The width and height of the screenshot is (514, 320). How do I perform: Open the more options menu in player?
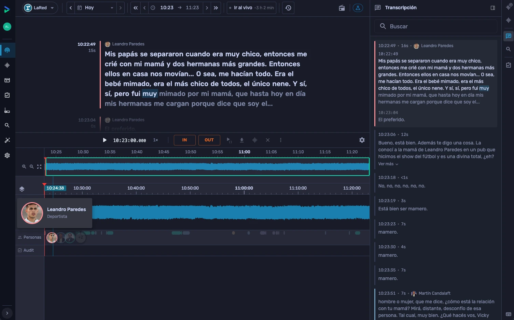(281, 140)
